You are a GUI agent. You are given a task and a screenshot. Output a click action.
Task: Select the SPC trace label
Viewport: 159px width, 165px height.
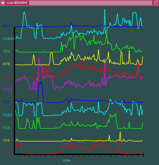pos(6,26)
